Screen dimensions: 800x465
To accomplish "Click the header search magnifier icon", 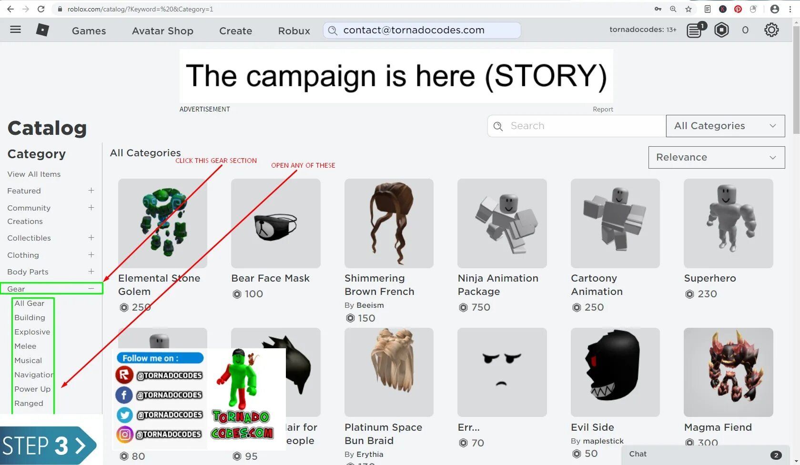I will tap(333, 30).
